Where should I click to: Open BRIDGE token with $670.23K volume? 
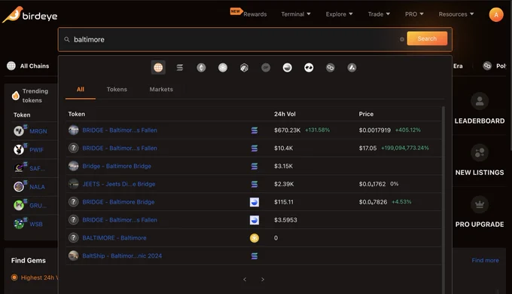click(x=254, y=130)
